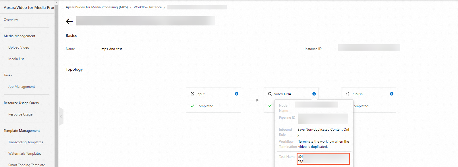Click the Basics heading
Image resolution: width=458 pixels, height=167 pixels.
tap(71, 35)
